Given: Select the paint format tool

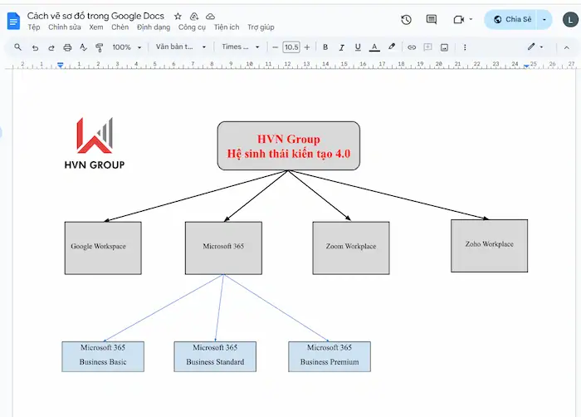Looking at the screenshot, I should (x=99, y=47).
